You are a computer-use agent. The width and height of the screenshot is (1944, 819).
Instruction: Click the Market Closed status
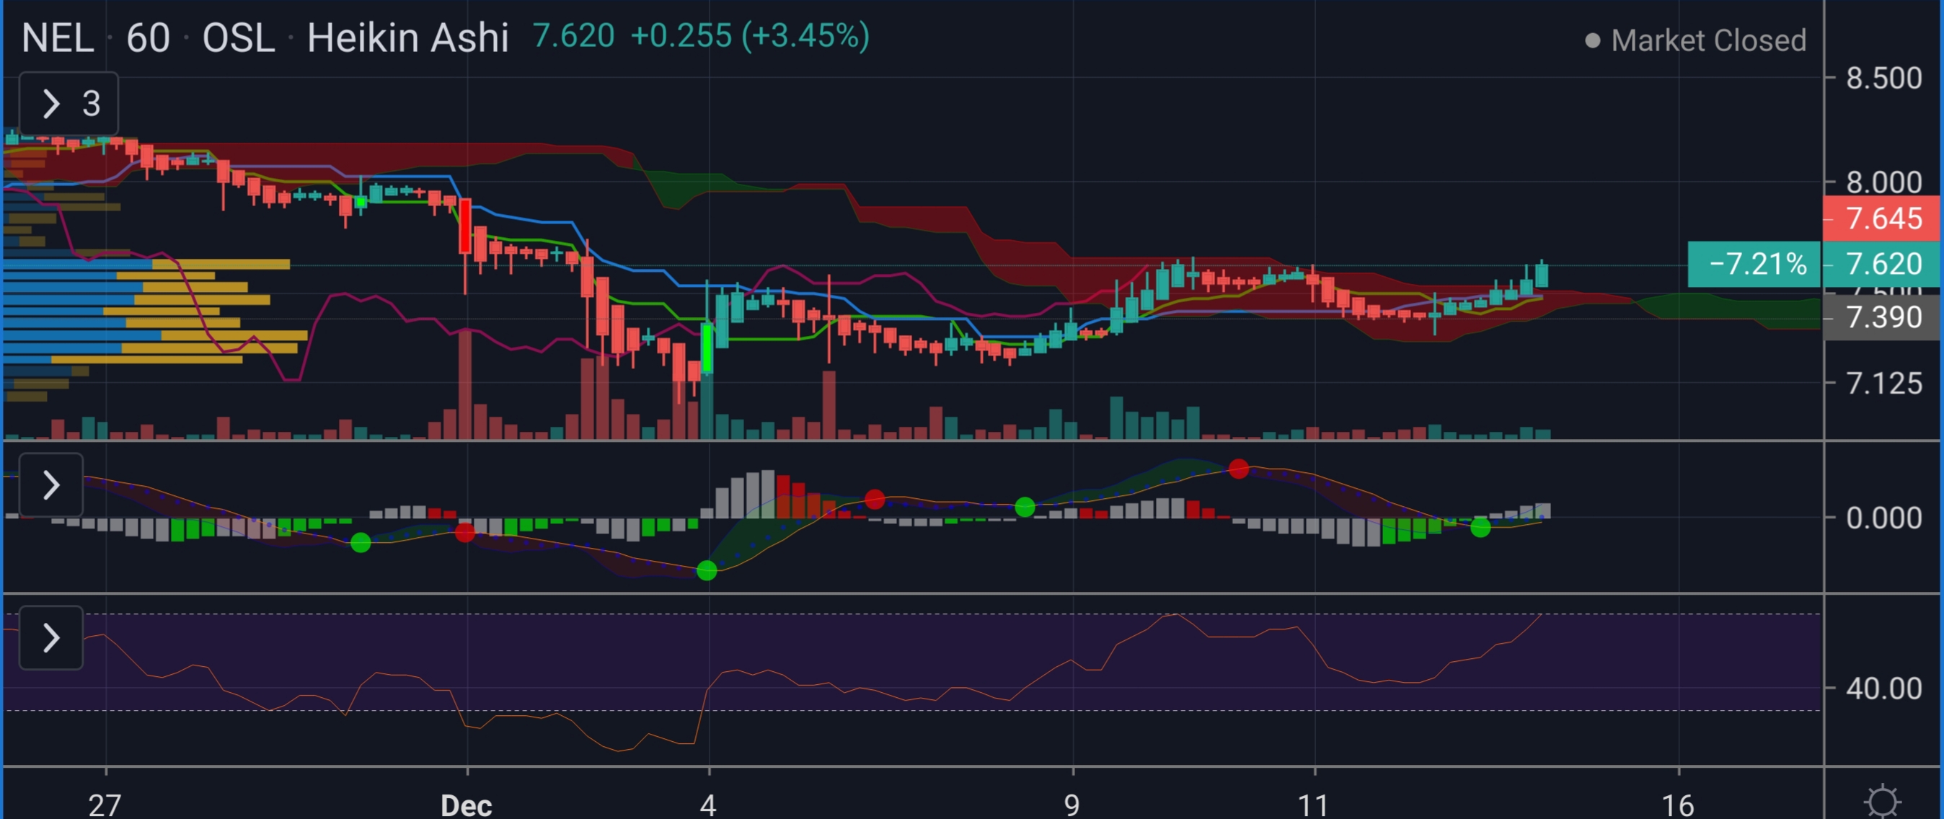tap(1697, 41)
